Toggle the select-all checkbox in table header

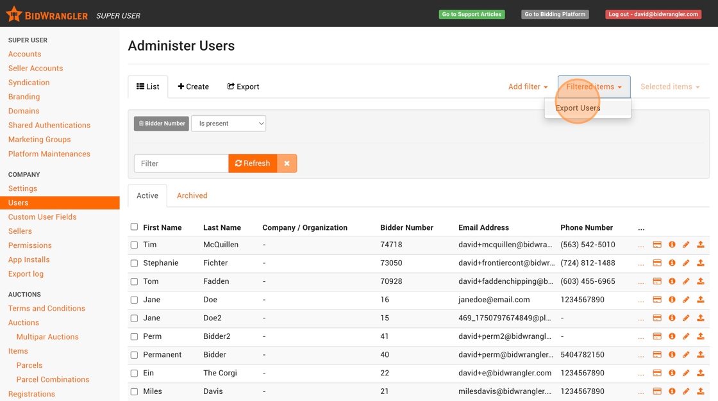134,227
